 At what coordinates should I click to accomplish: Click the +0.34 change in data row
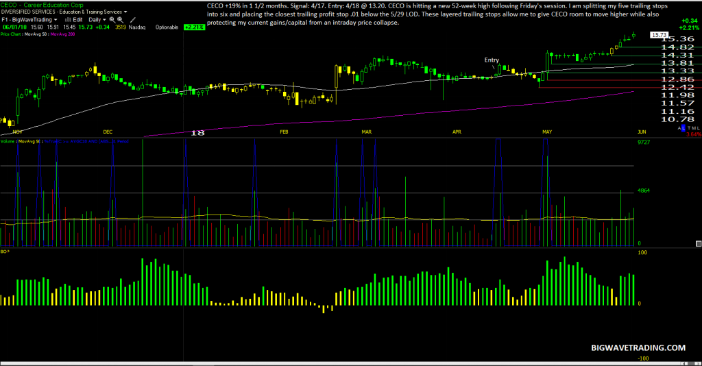tap(103, 27)
